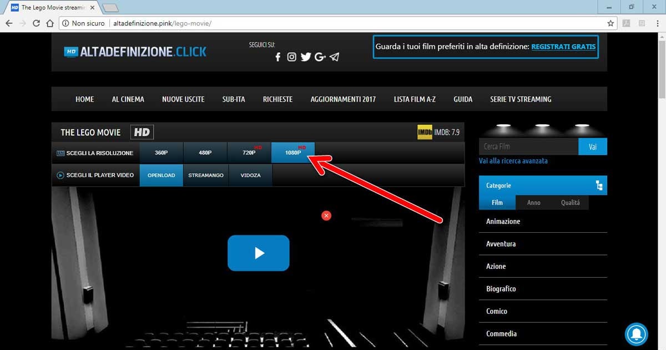Open AGGIORNAMENTI 2017 menu item
Viewport: 666px width, 350px height.
click(343, 99)
